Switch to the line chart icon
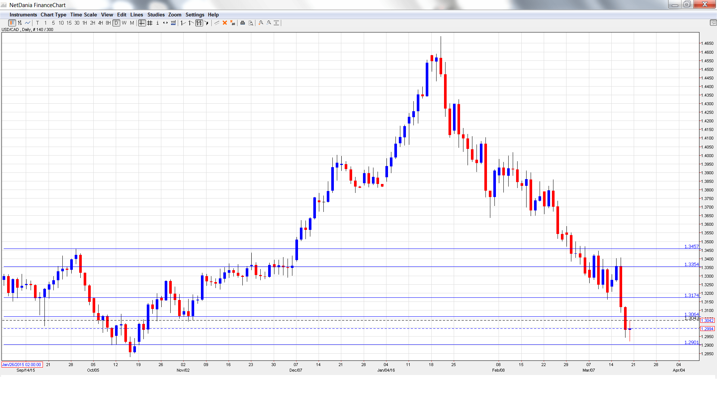The width and height of the screenshot is (717, 403). [x=28, y=23]
